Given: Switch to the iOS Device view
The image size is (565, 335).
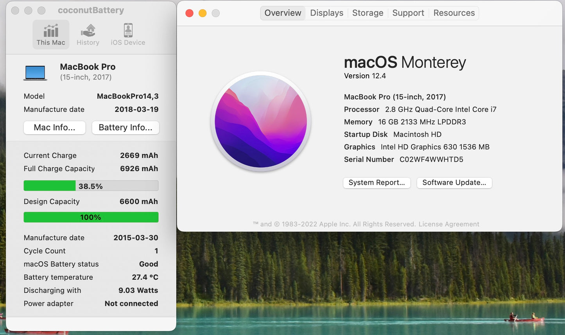Looking at the screenshot, I should (127, 34).
